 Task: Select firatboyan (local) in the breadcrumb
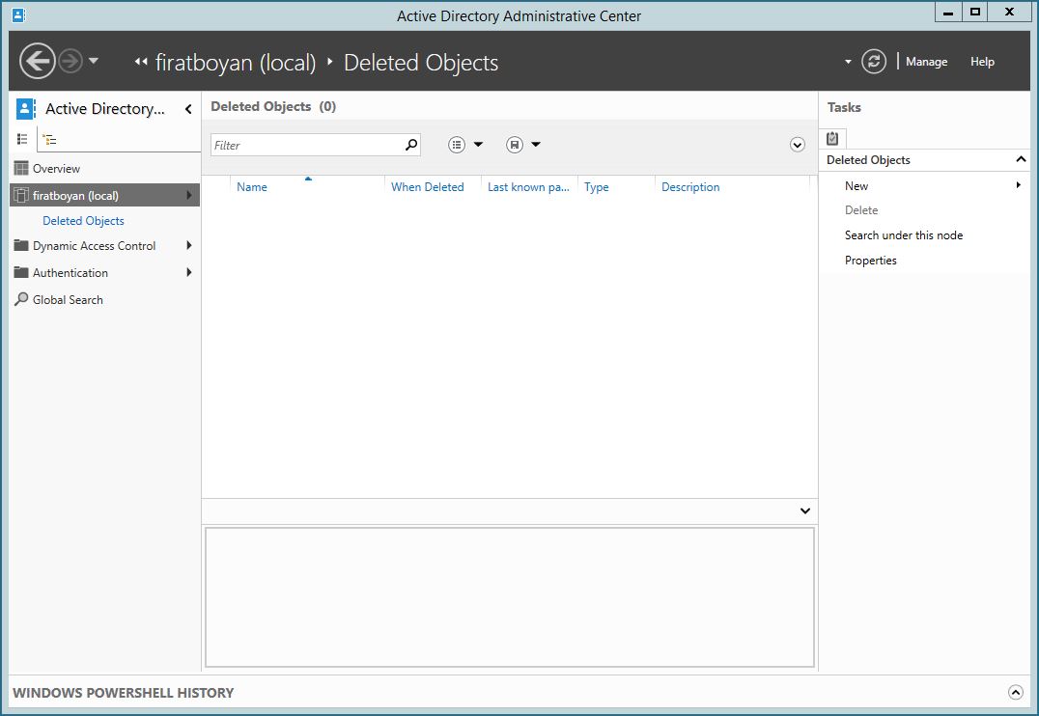(236, 63)
